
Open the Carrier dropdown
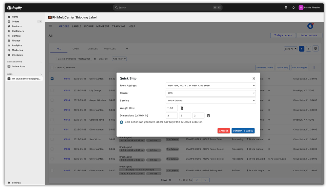point(211,93)
